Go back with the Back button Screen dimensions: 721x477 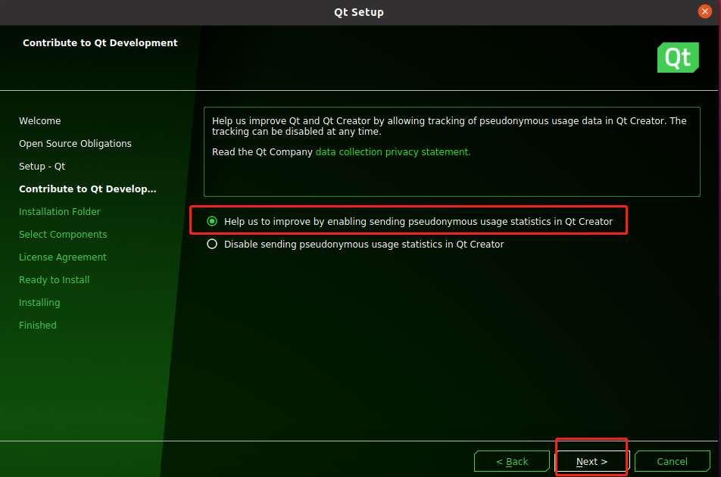[512, 461]
